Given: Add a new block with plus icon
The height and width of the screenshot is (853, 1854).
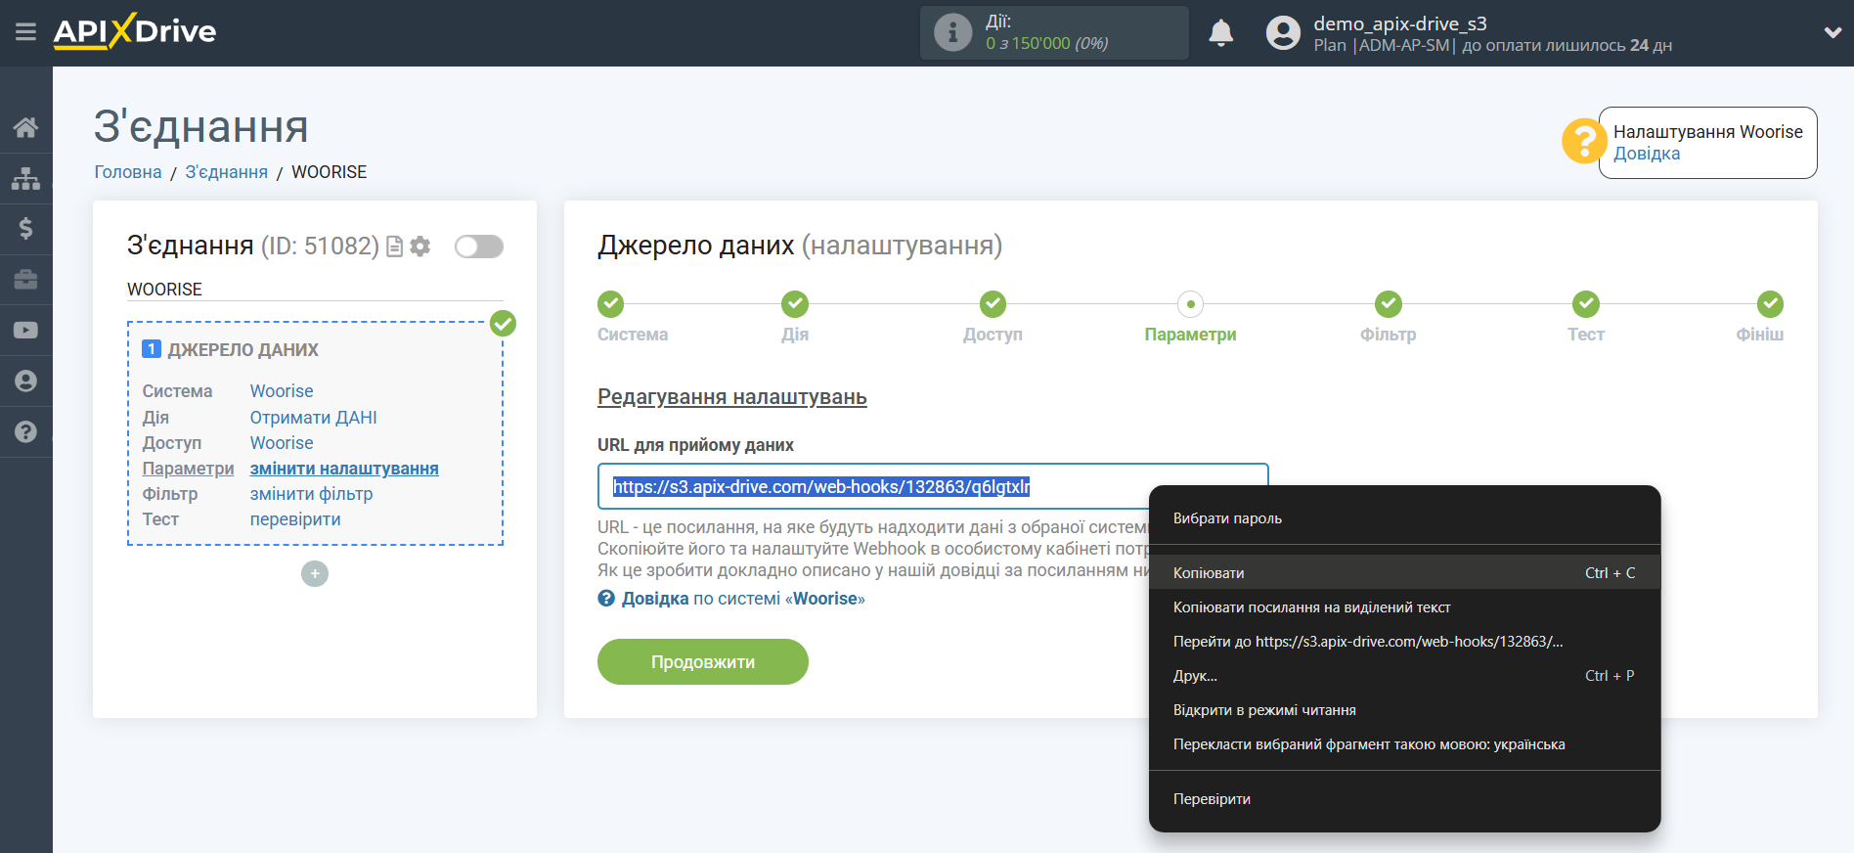Looking at the screenshot, I should coord(315,574).
